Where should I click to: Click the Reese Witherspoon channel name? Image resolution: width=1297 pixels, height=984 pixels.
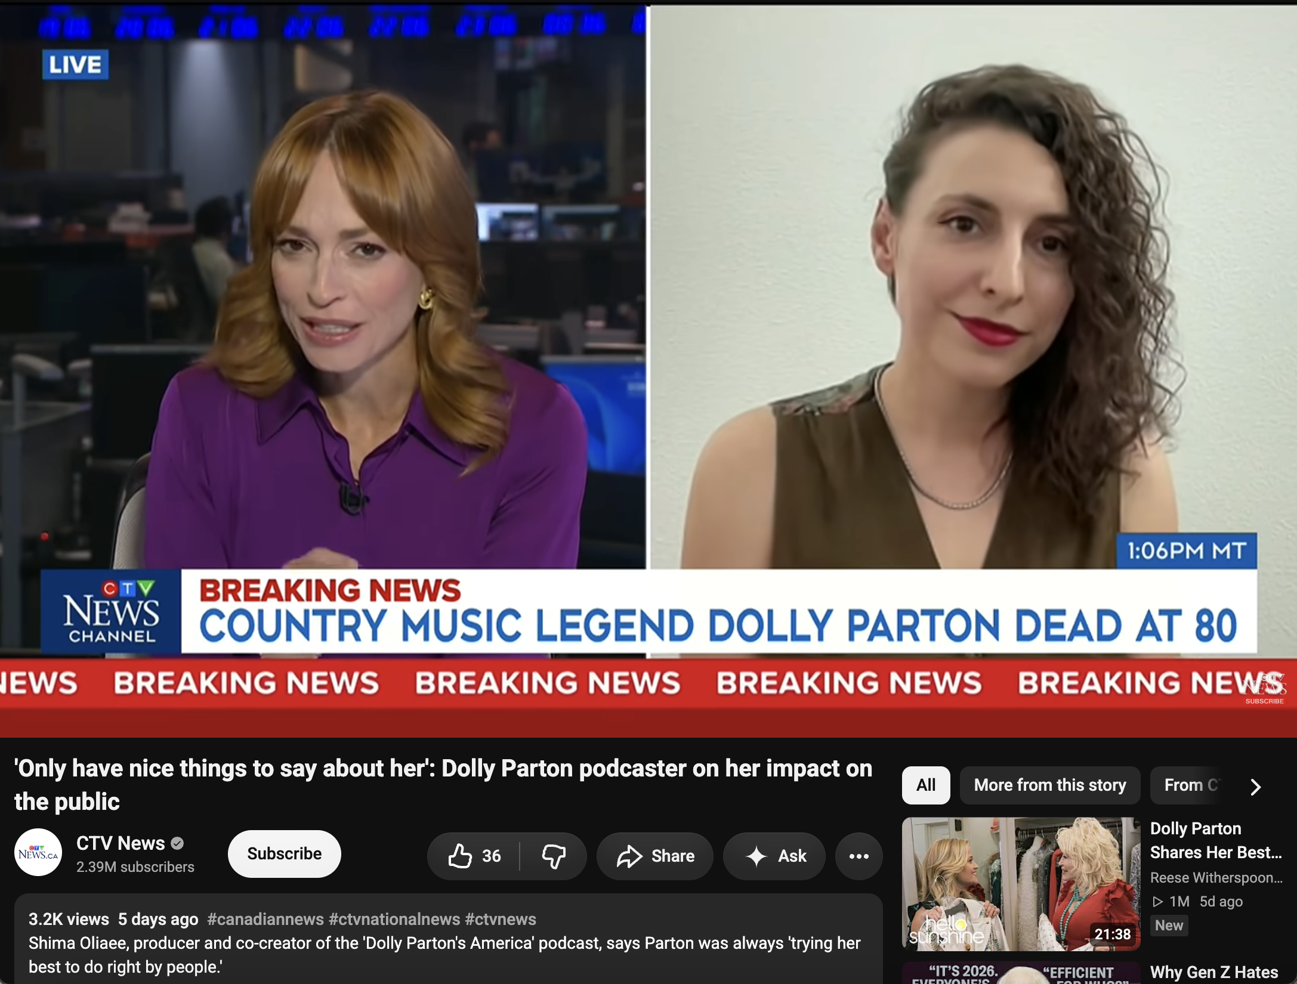point(1215,877)
